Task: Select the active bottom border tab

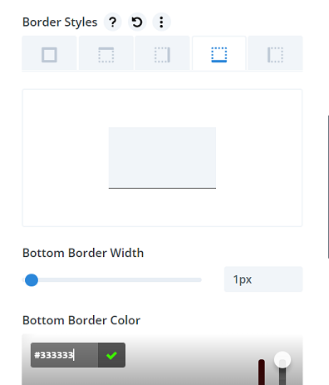Action: tap(219, 53)
